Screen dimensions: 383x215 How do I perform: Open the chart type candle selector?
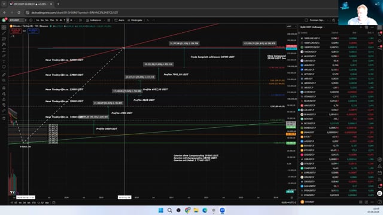click(x=80, y=20)
